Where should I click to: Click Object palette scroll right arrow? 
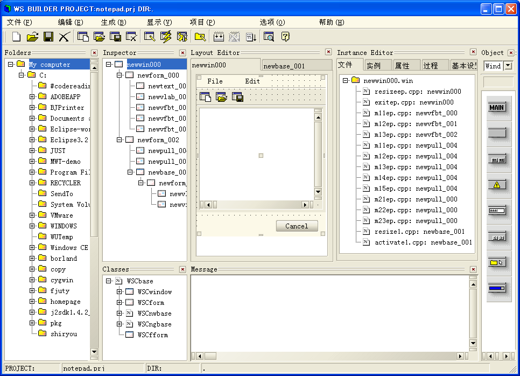(506, 356)
